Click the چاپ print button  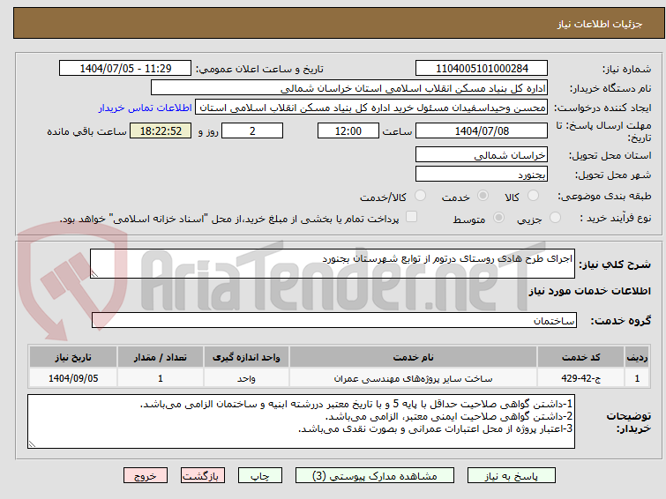coord(260,476)
